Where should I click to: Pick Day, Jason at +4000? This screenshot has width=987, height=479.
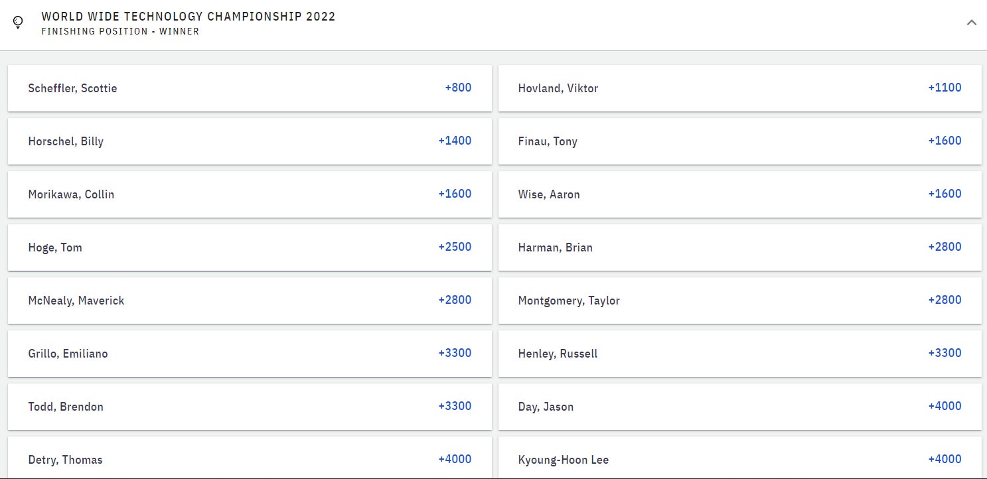tap(739, 407)
